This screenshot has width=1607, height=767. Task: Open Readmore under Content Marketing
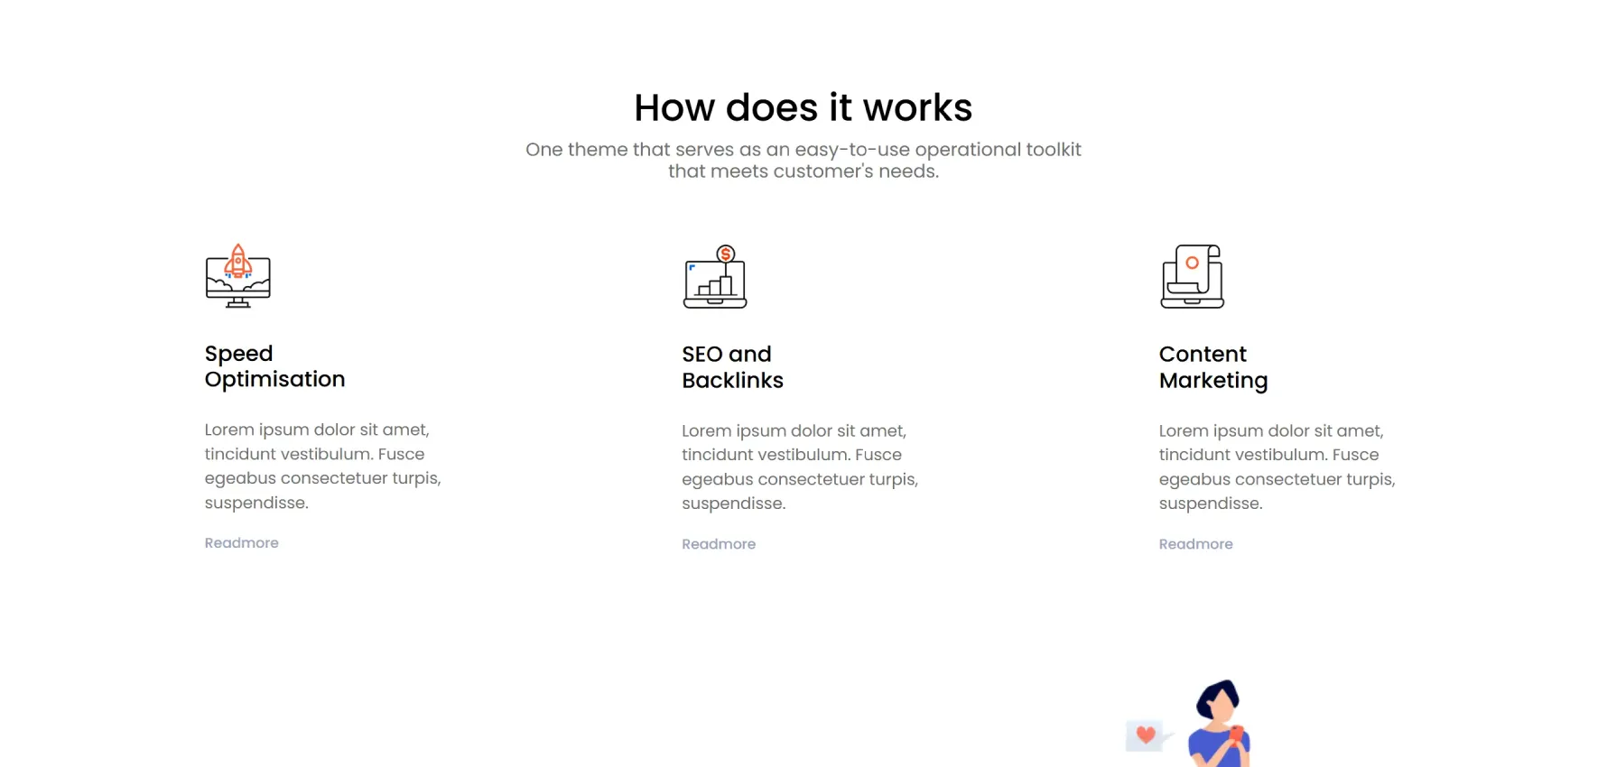coord(1195,544)
